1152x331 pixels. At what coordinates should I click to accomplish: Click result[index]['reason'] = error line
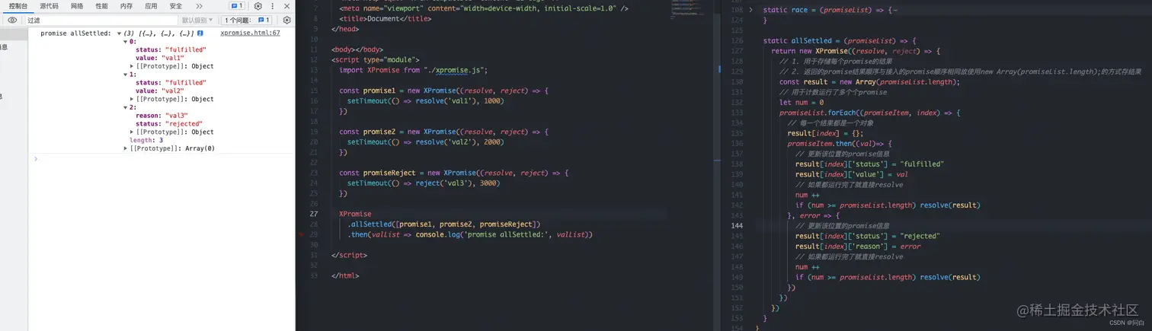pos(858,247)
